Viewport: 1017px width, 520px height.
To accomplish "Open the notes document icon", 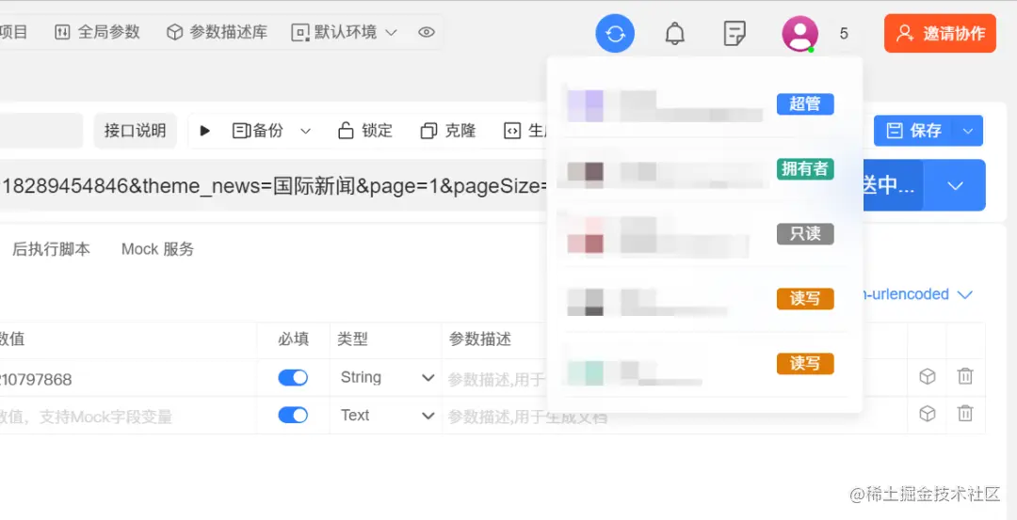I will pyautogui.click(x=734, y=33).
